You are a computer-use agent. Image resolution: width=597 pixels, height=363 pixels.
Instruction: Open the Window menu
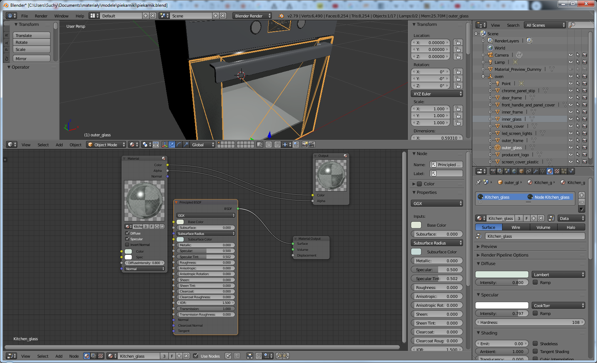tap(61, 16)
